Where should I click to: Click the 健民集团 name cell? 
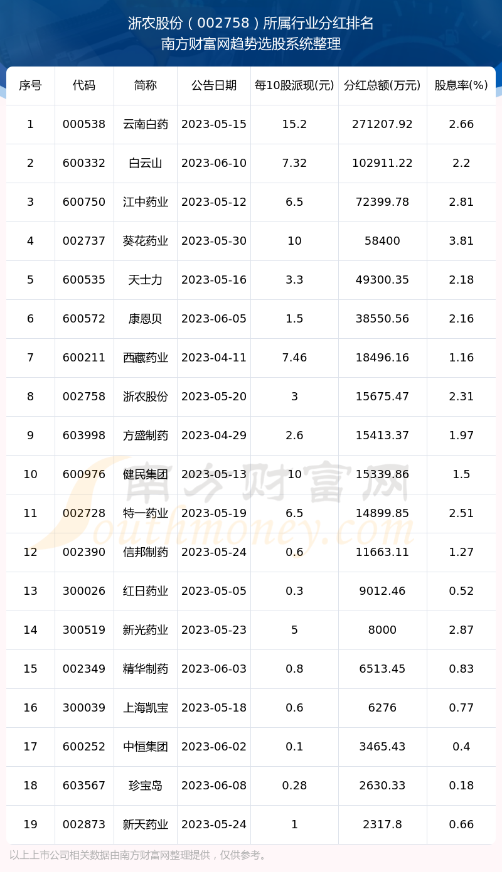point(146,474)
